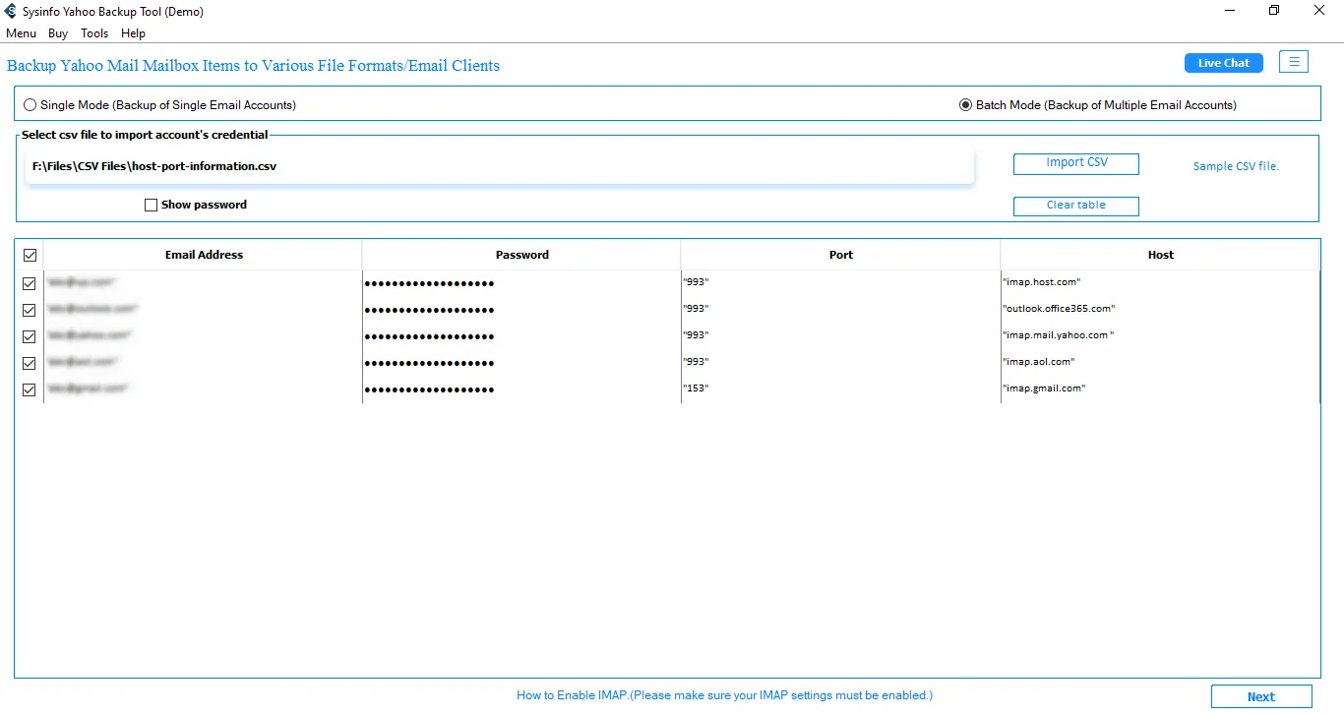The width and height of the screenshot is (1344, 716).
Task: Select the port cell showing "153"
Action: coord(841,388)
